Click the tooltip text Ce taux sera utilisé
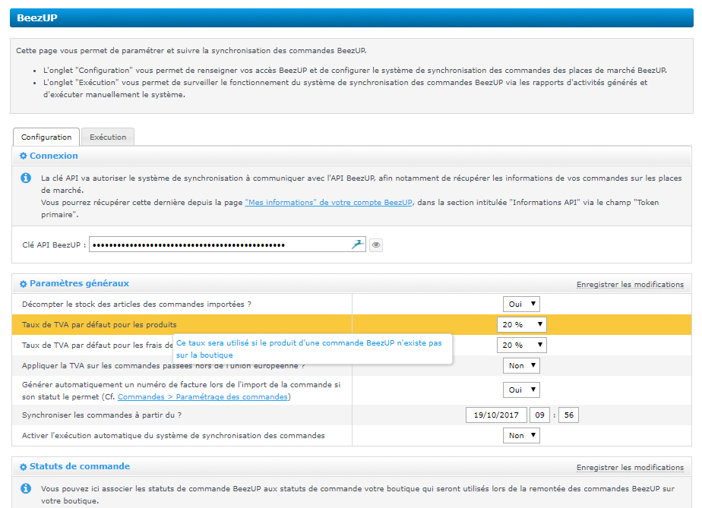The height and width of the screenshot is (508, 702). 309,349
